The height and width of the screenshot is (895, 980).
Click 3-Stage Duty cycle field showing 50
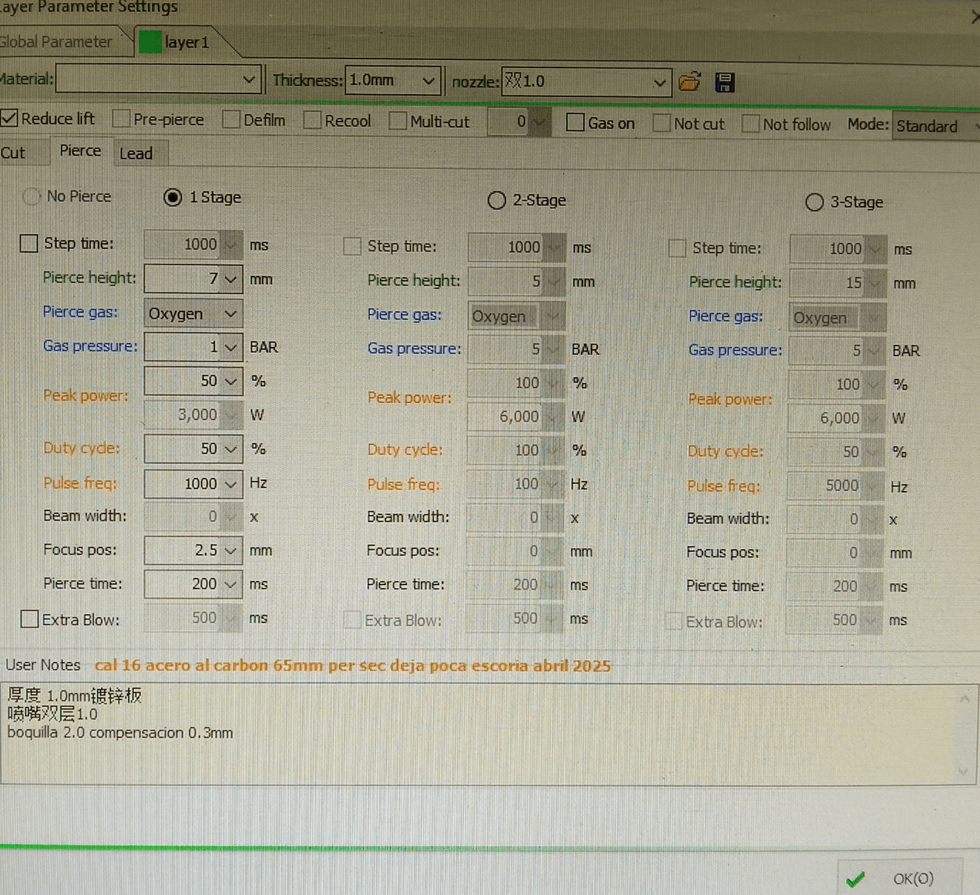pyautogui.click(x=835, y=452)
